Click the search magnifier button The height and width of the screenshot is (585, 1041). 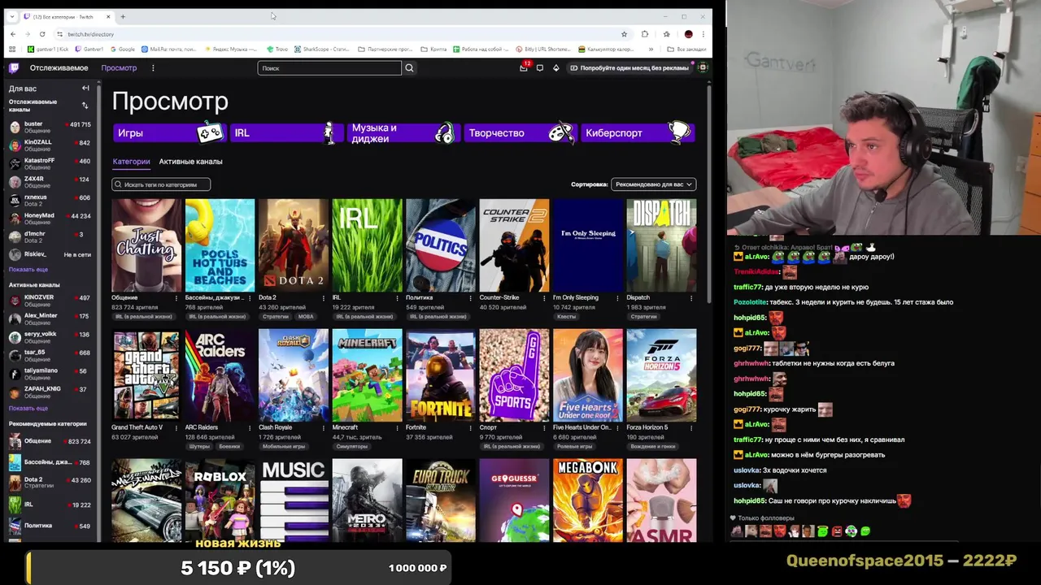click(409, 68)
